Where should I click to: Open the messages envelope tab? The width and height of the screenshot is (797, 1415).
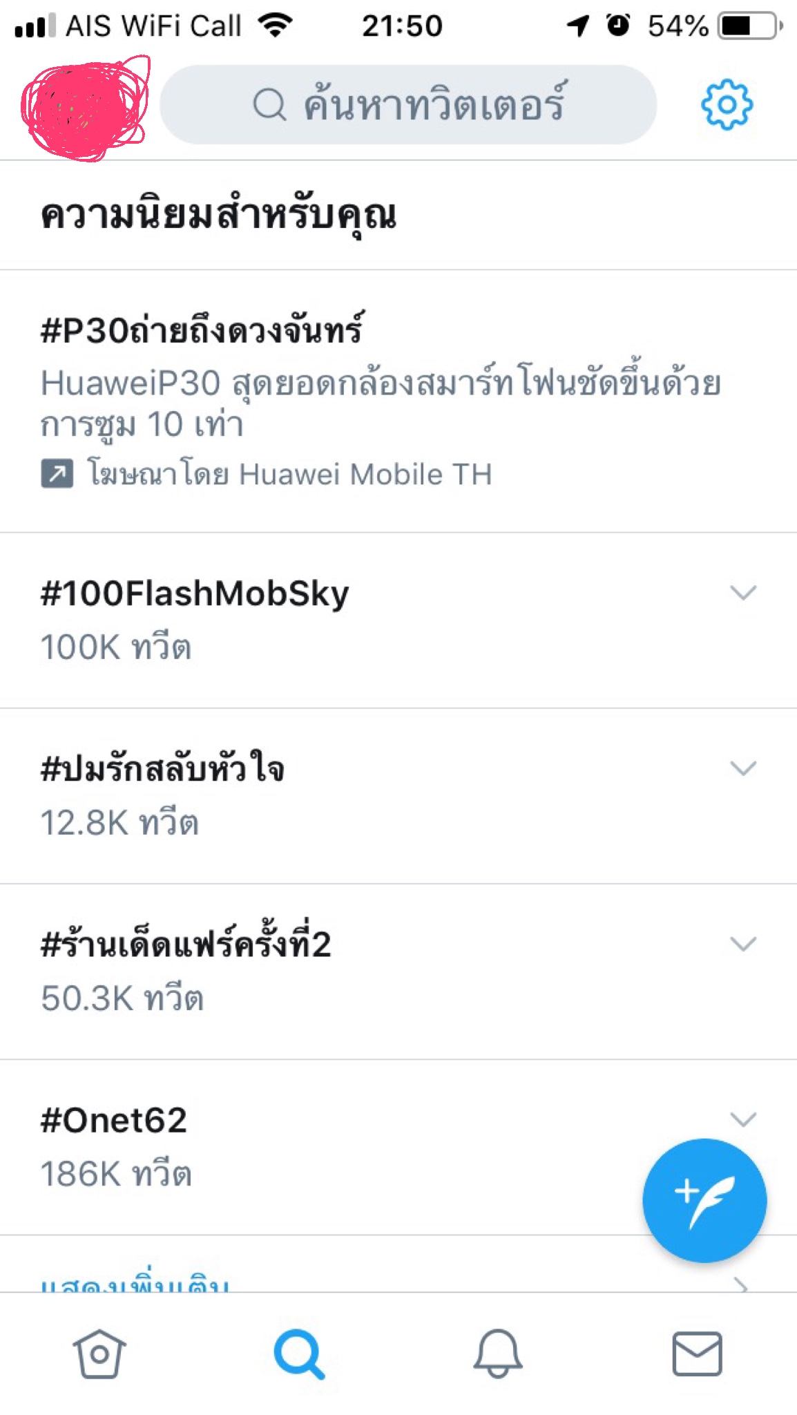tap(698, 1354)
